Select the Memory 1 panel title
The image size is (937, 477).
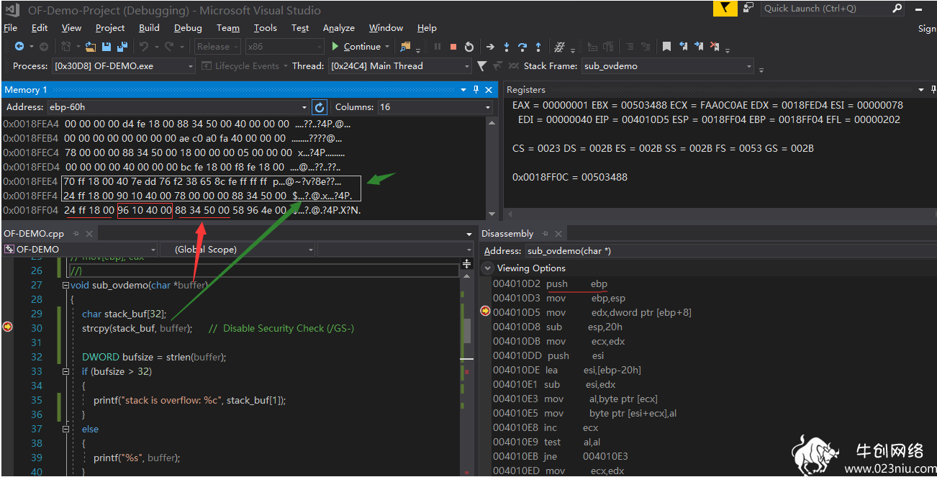coord(26,90)
